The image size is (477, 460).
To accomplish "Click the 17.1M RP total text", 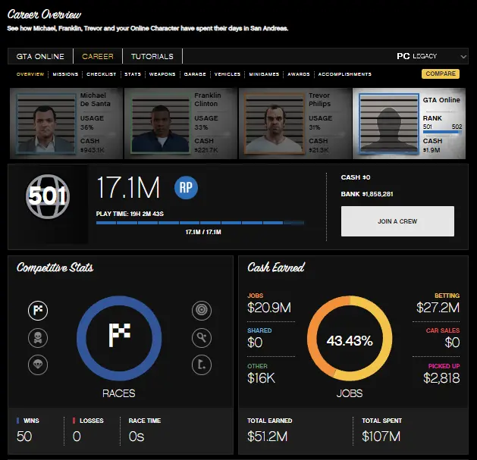I will [x=128, y=188].
